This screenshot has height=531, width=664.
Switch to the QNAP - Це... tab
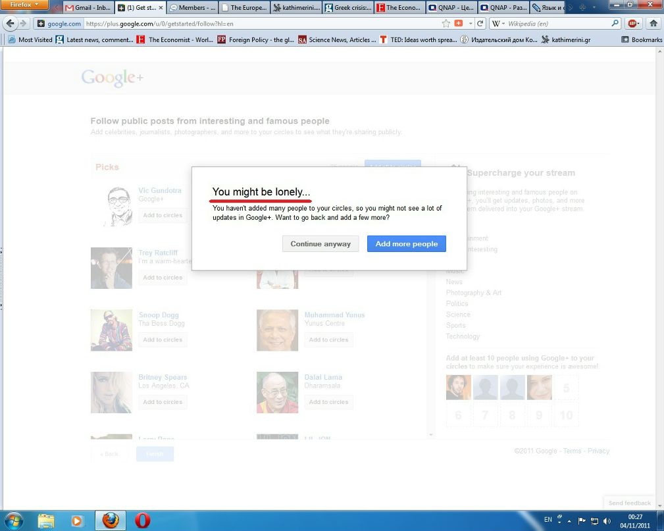point(452,8)
